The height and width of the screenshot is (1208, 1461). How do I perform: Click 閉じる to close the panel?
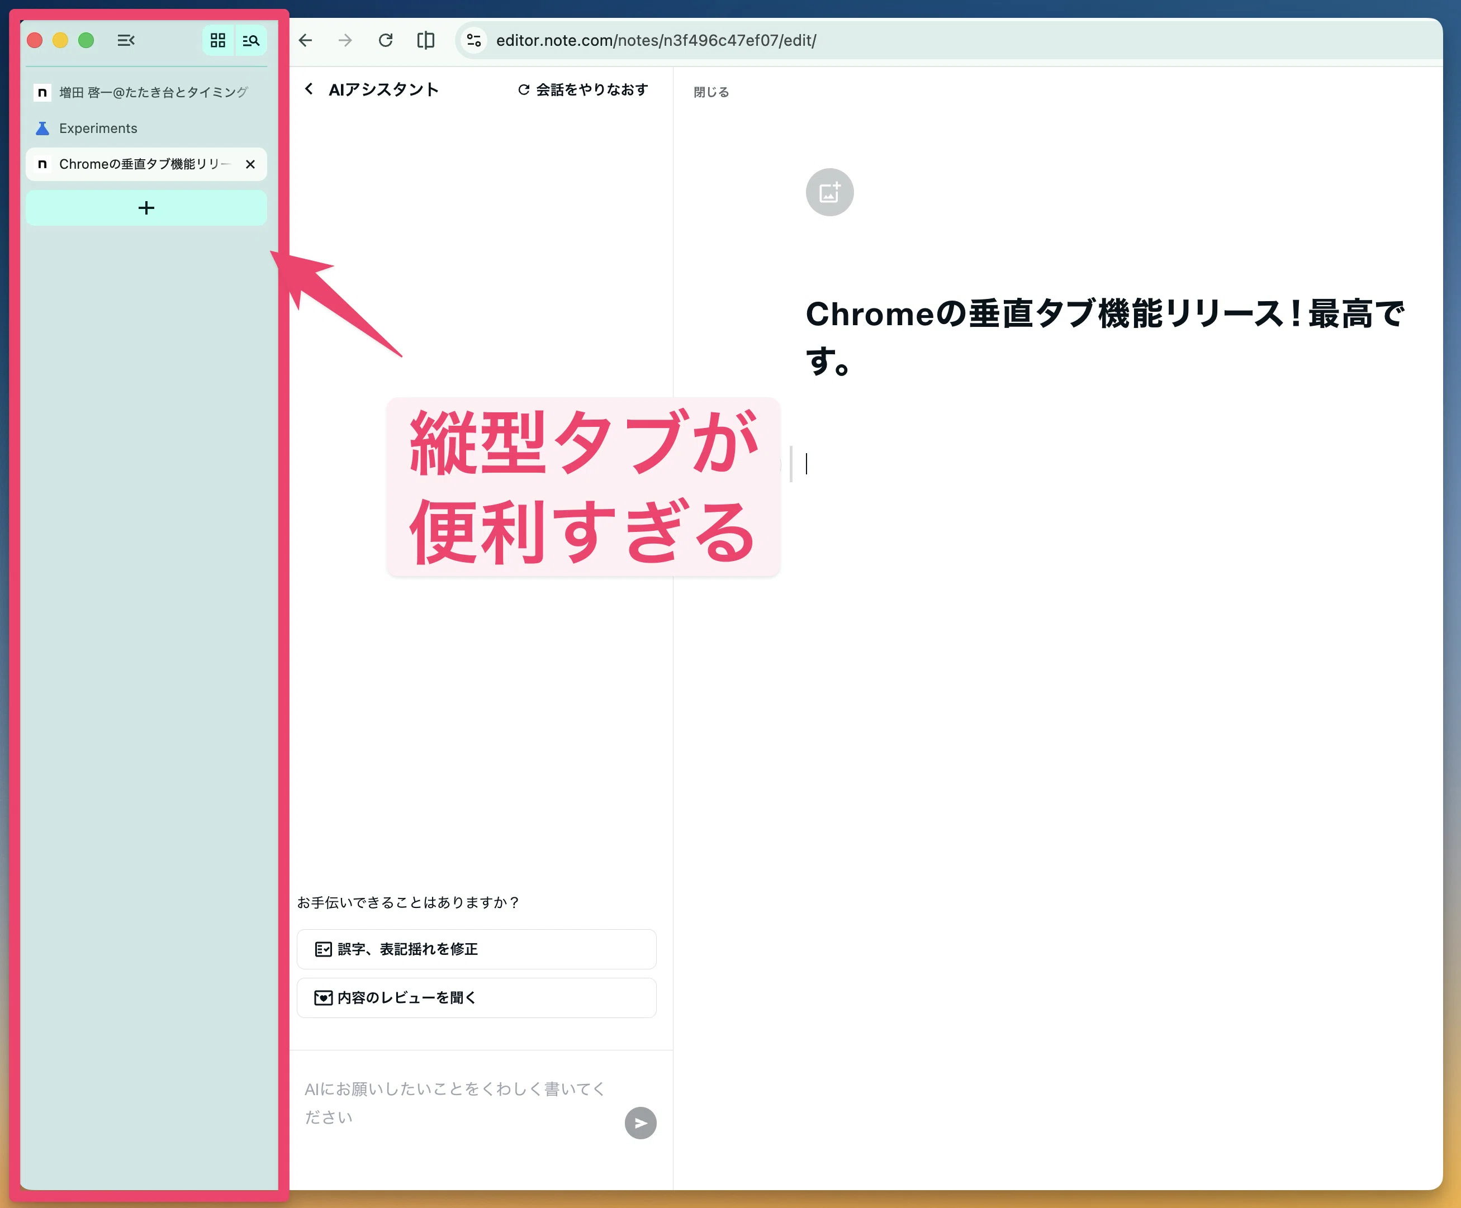tap(711, 92)
